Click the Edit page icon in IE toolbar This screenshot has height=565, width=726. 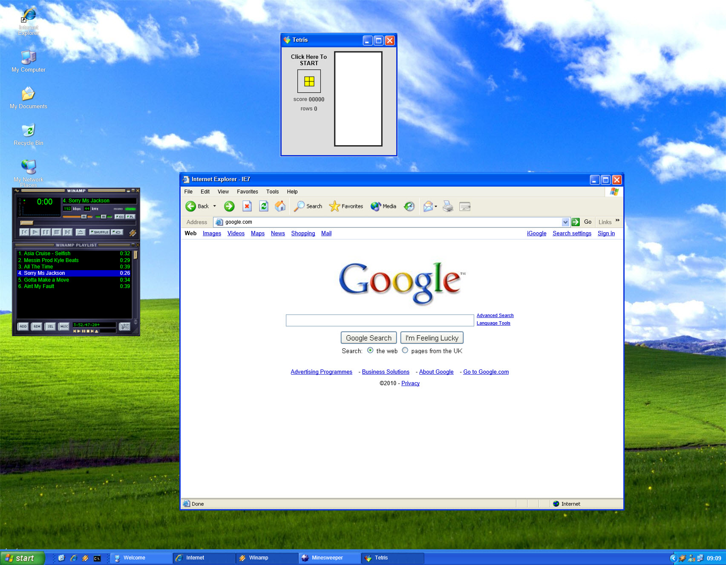[x=465, y=207]
